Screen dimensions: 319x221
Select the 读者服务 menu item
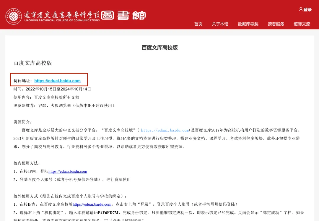pyautogui.click(x=276, y=24)
